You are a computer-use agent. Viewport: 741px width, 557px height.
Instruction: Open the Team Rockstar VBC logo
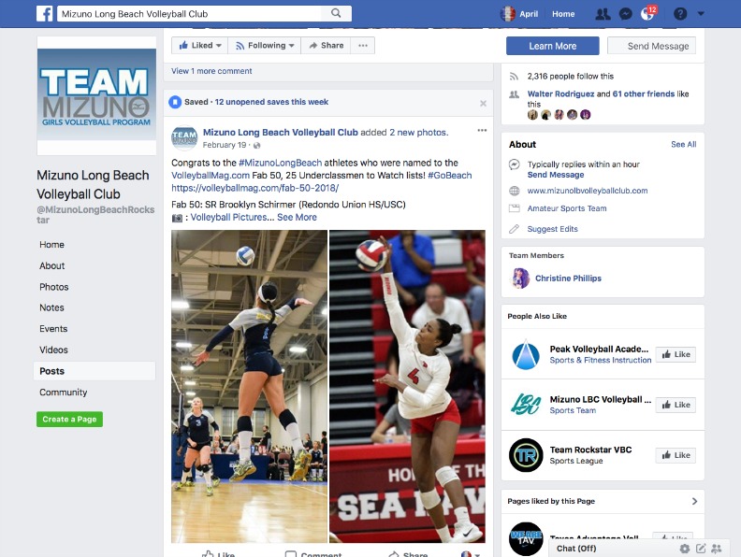526,455
